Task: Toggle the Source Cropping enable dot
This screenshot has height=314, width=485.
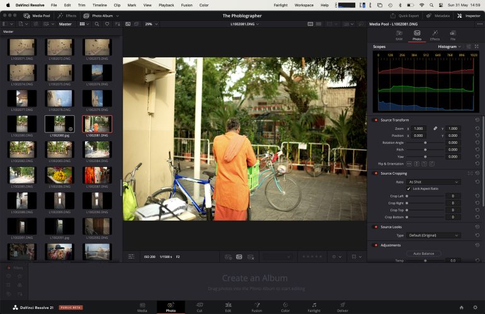Action: [376, 173]
